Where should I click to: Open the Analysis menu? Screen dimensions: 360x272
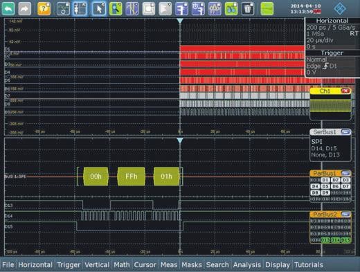click(247, 264)
